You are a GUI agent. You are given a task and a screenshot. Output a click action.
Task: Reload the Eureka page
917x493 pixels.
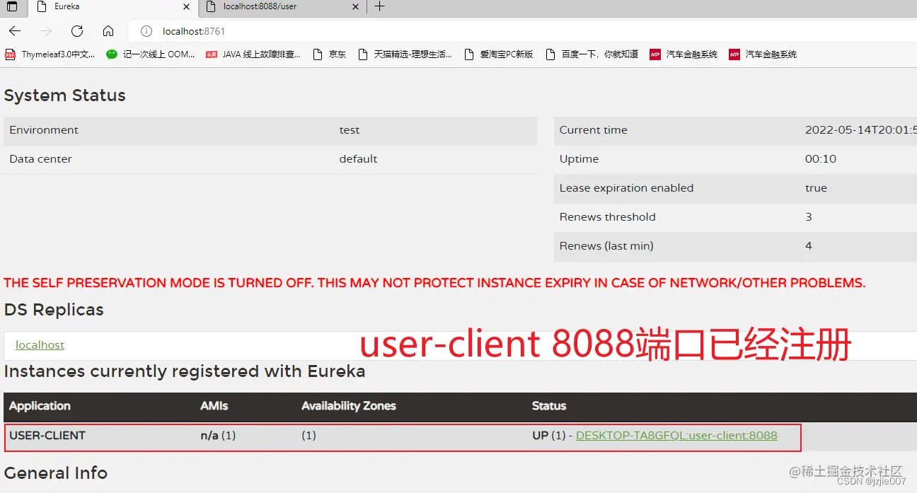click(x=77, y=31)
